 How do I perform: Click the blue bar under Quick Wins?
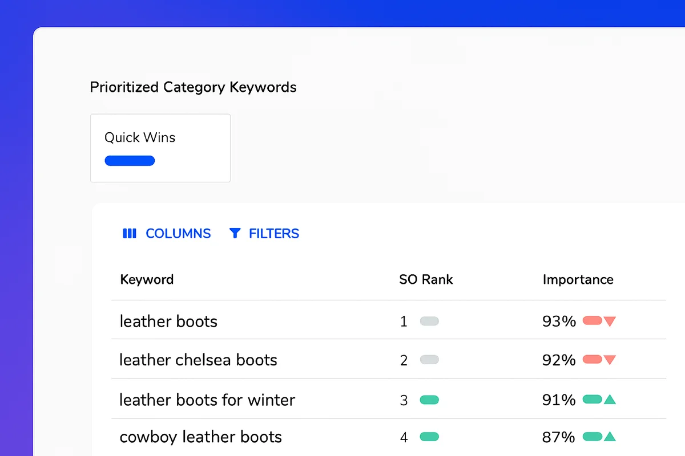[x=130, y=161]
